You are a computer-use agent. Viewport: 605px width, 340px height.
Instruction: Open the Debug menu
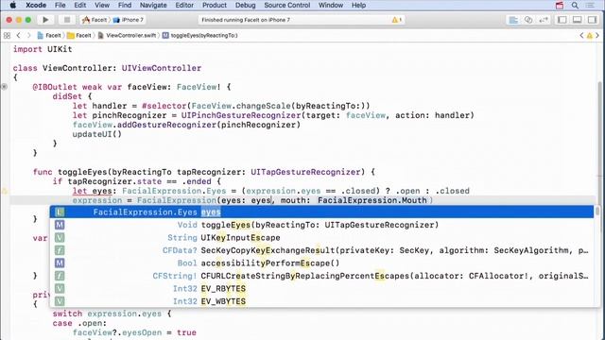(246, 5)
